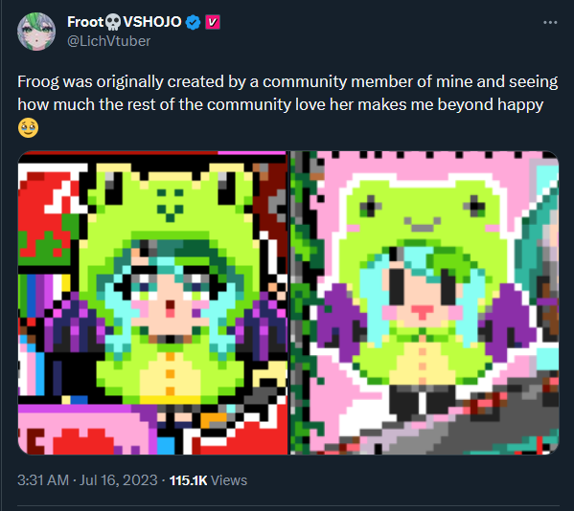Image resolution: width=574 pixels, height=511 pixels.
Task: Click the trans flag stripes in left image
Action: coord(32,367)
